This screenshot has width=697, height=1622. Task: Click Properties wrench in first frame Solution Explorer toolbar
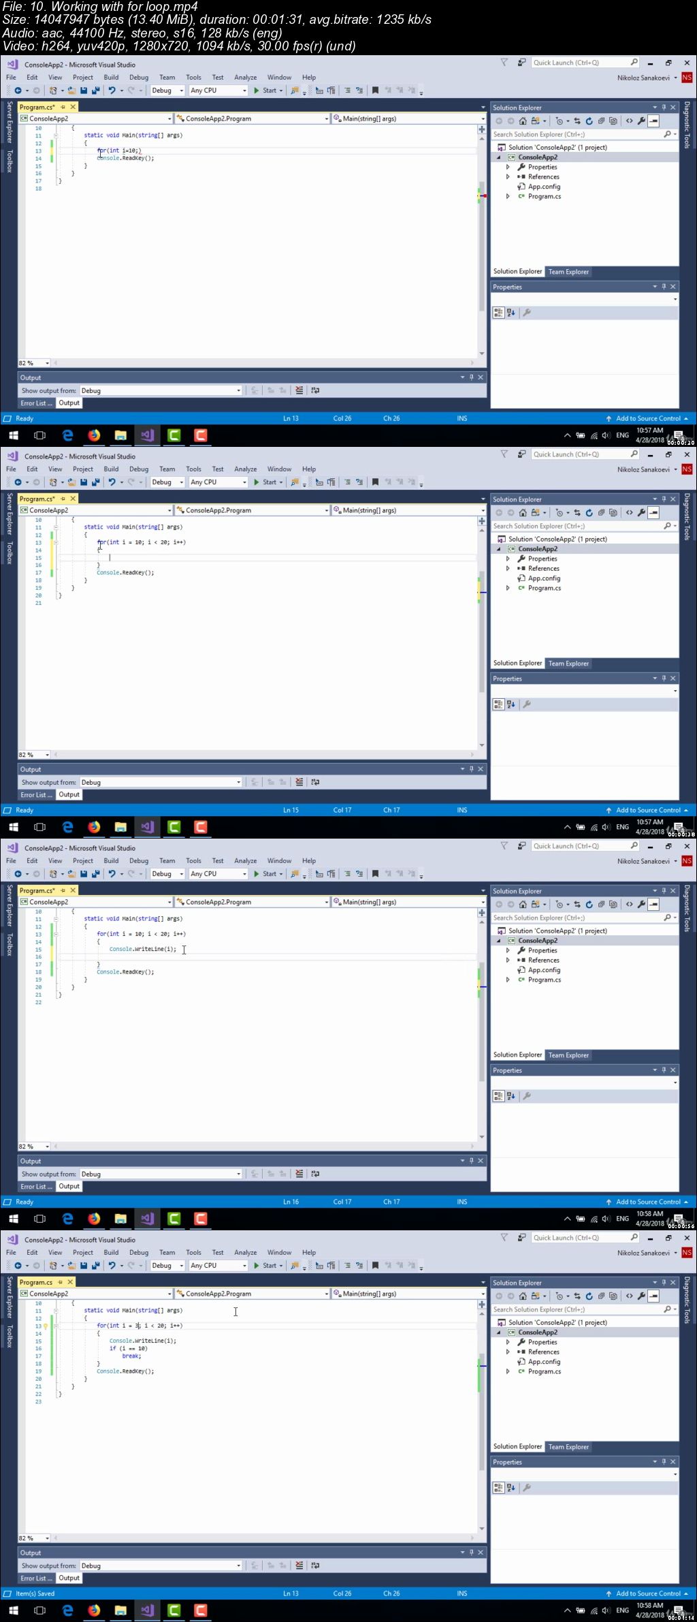point(641,121)
